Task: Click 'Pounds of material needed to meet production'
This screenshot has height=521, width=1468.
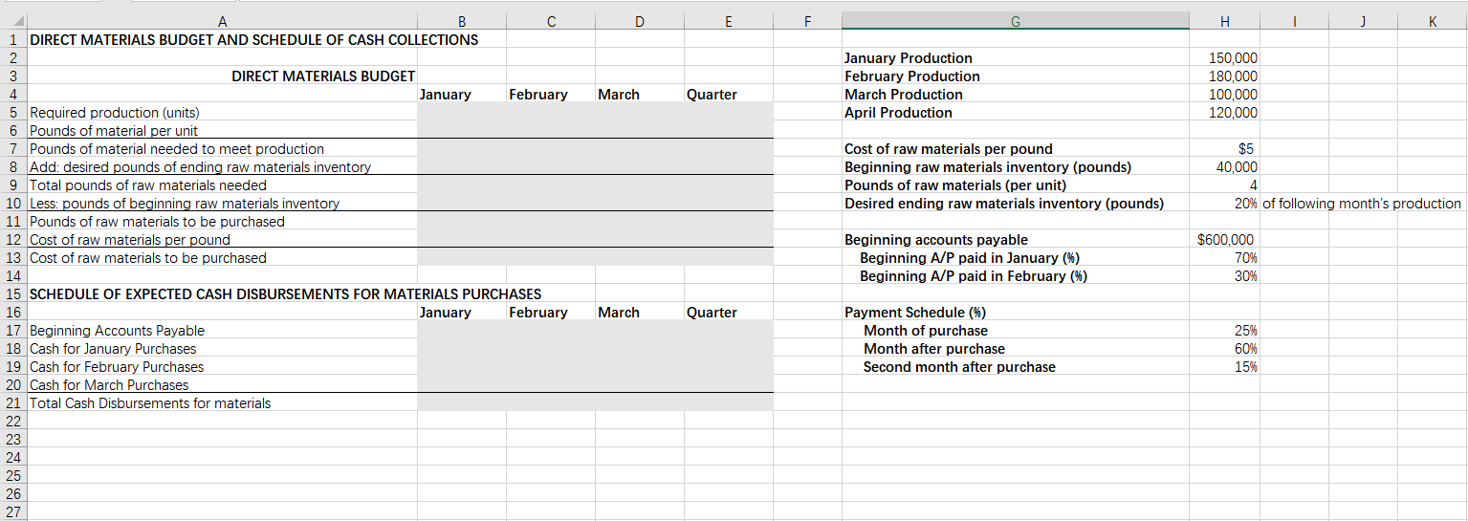Action: 177,149
